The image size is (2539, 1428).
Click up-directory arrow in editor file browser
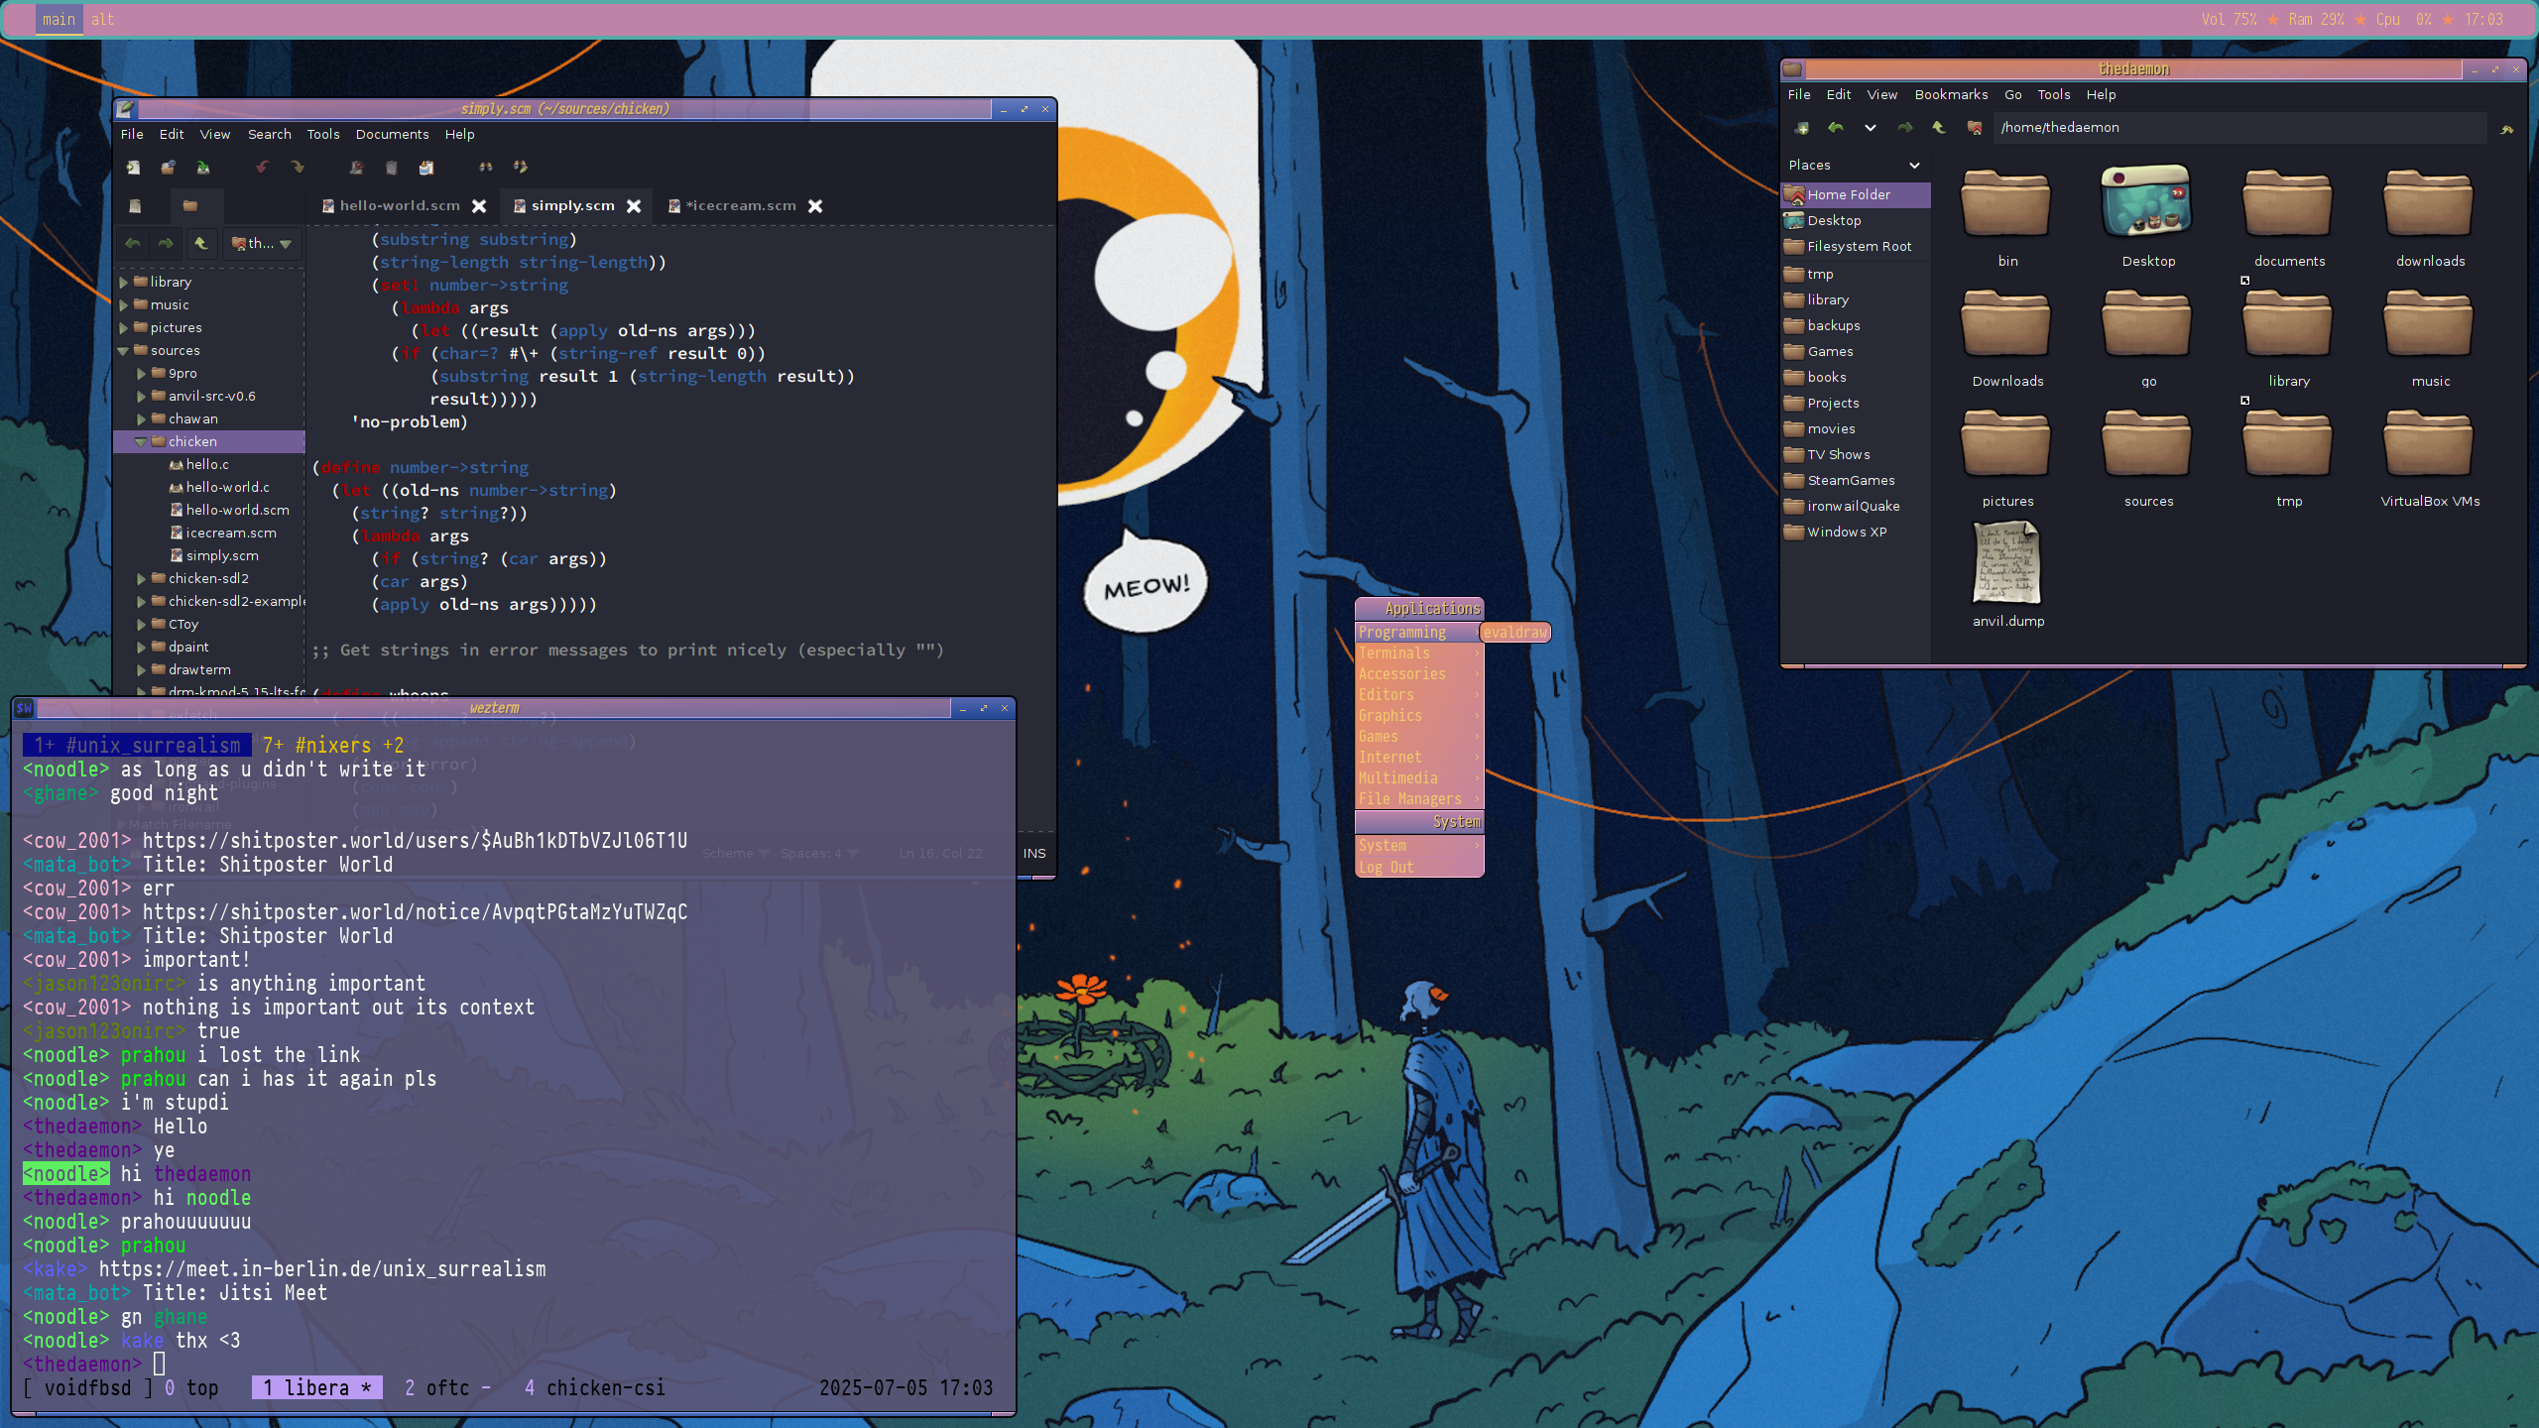pos(201,243)
